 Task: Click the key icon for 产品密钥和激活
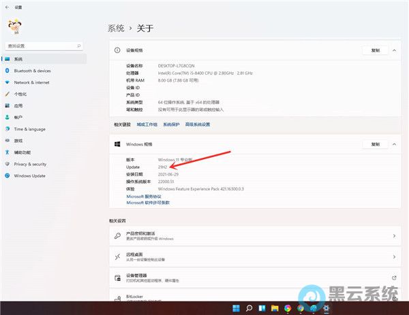[117, 236]
